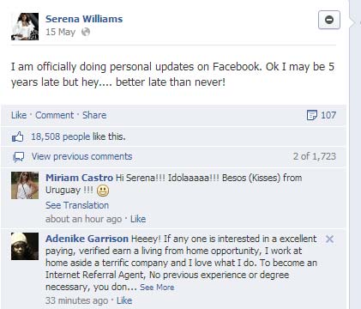This screenshot has width=361, height=309.
Task: Click See Translation under Miriam's comment
Action: coord(77,205)
